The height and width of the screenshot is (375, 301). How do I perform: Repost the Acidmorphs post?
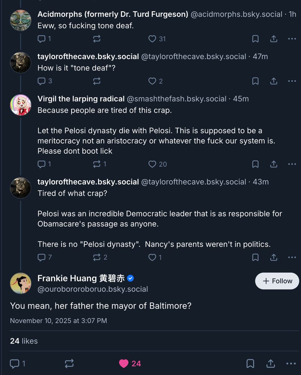[97, 39]
